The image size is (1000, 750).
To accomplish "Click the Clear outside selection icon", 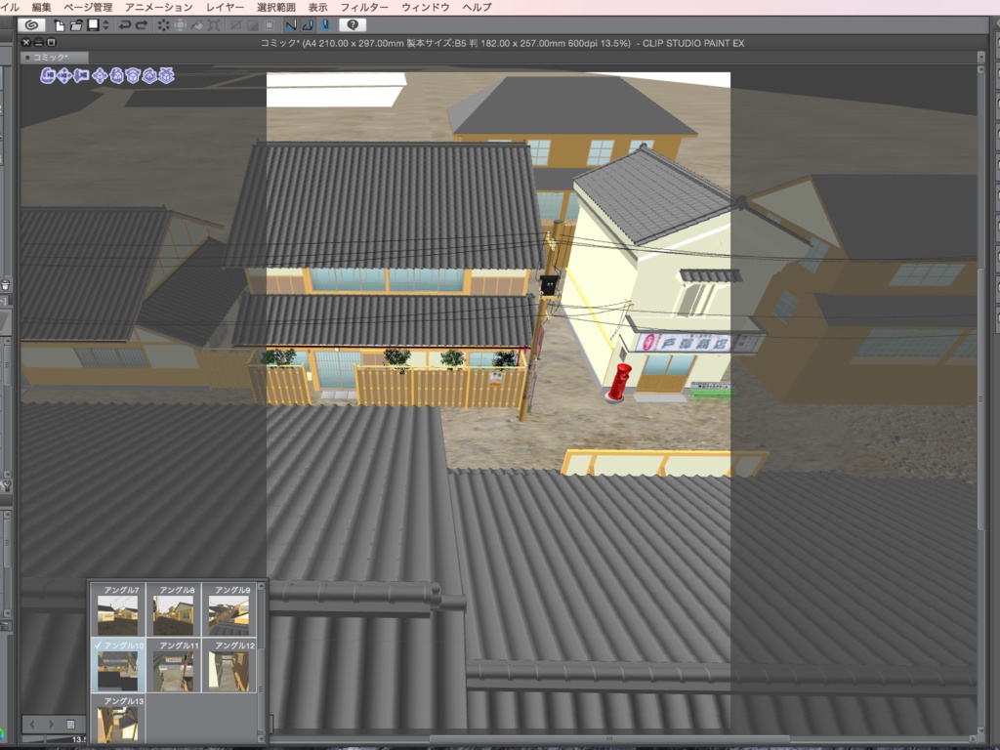I will tap(181, 25).
